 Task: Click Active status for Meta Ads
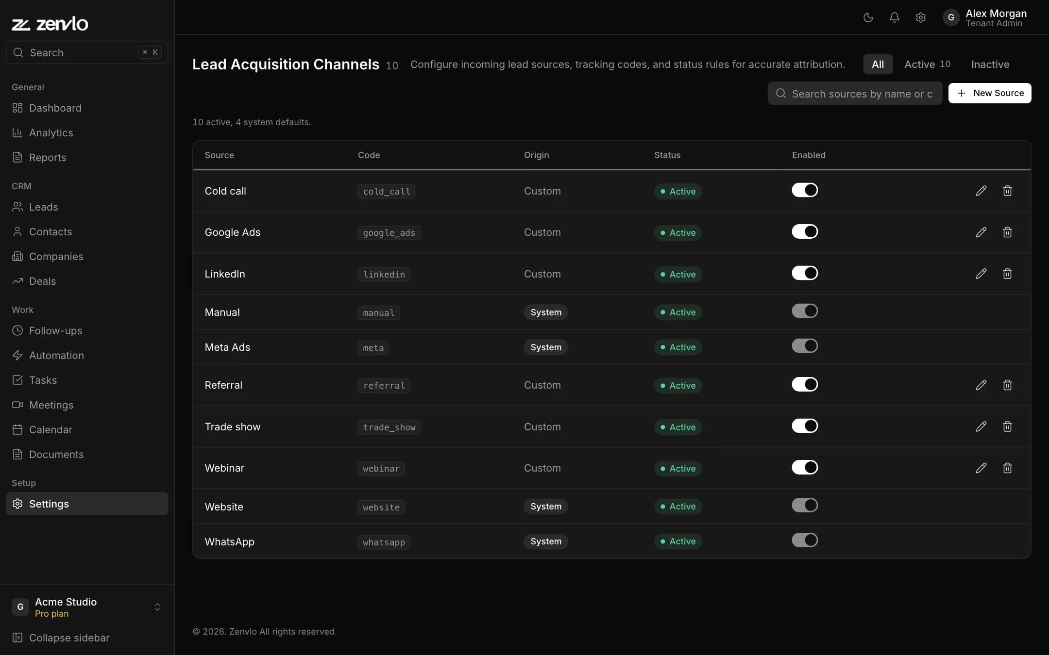pyautogui.click(x=677, y=347)
